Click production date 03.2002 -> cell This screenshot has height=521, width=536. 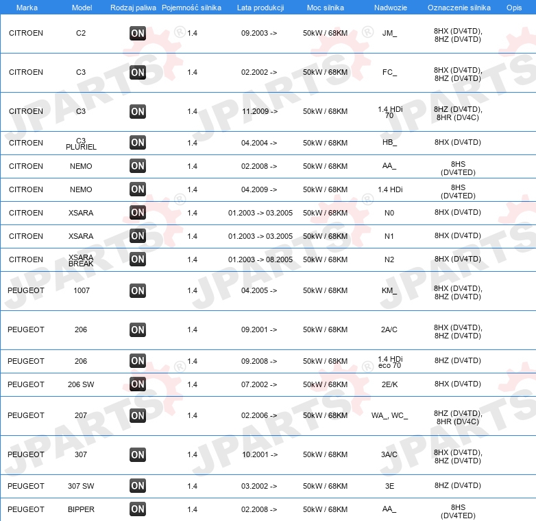(x=259, y=486)
